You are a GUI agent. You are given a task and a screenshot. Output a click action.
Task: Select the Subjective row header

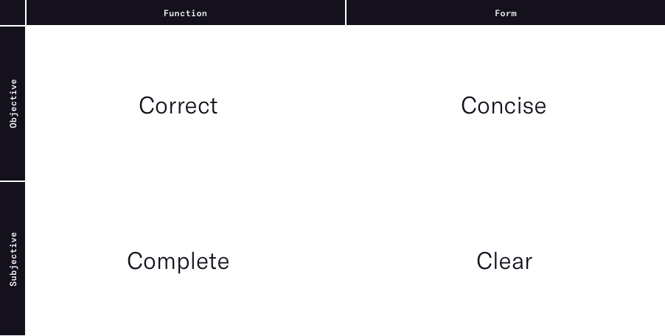point(13,259)
